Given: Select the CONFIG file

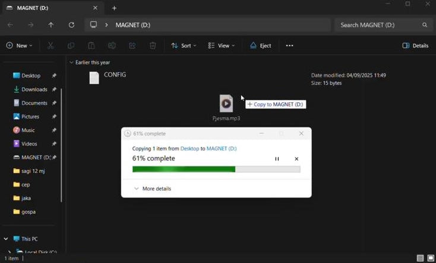Looking at the screenshot, I should tap(108, 77).
